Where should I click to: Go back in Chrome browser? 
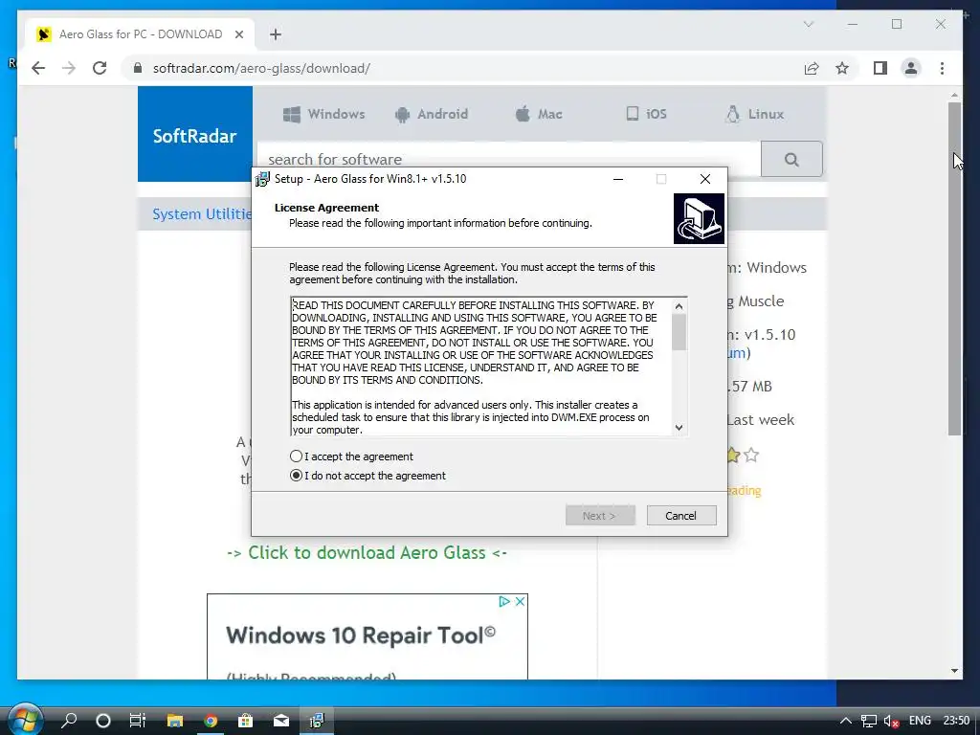tap(38, 68)
